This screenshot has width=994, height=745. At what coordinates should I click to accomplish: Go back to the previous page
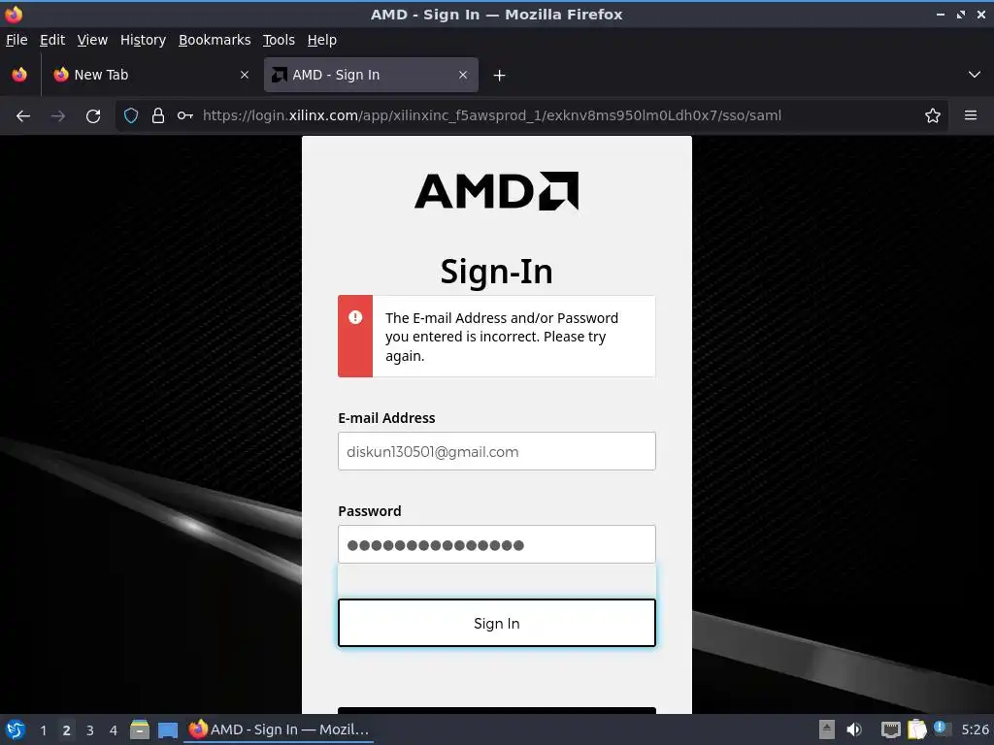[23, 116]
